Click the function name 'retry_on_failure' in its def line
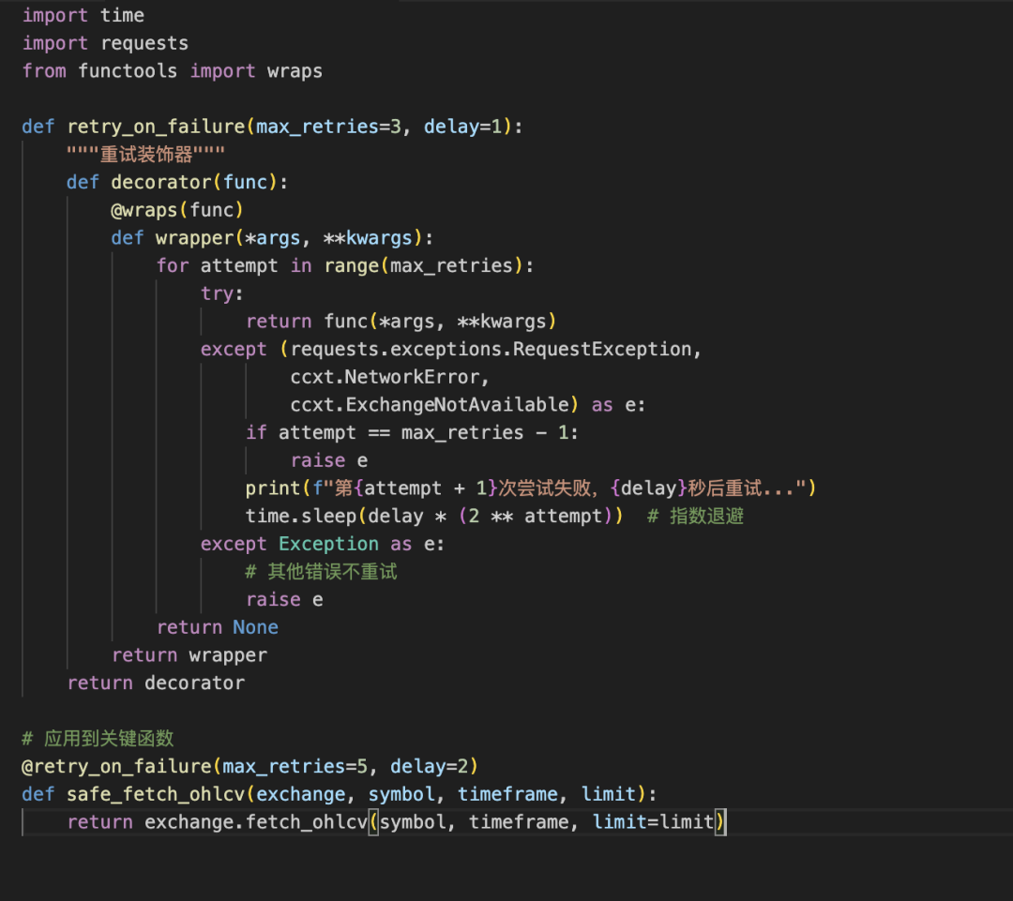This screenshot has height=901, width=1013. click(156, 127)
